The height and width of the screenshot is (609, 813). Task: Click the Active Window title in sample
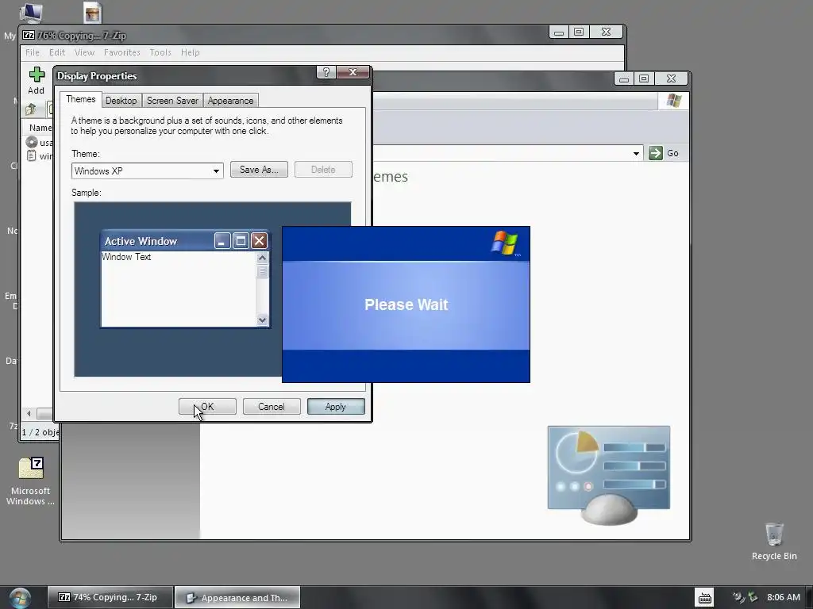[141, 241]
